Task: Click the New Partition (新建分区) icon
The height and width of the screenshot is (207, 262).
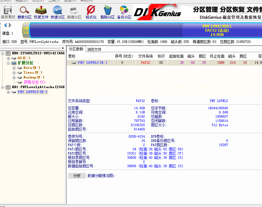Action: [74, 12]
